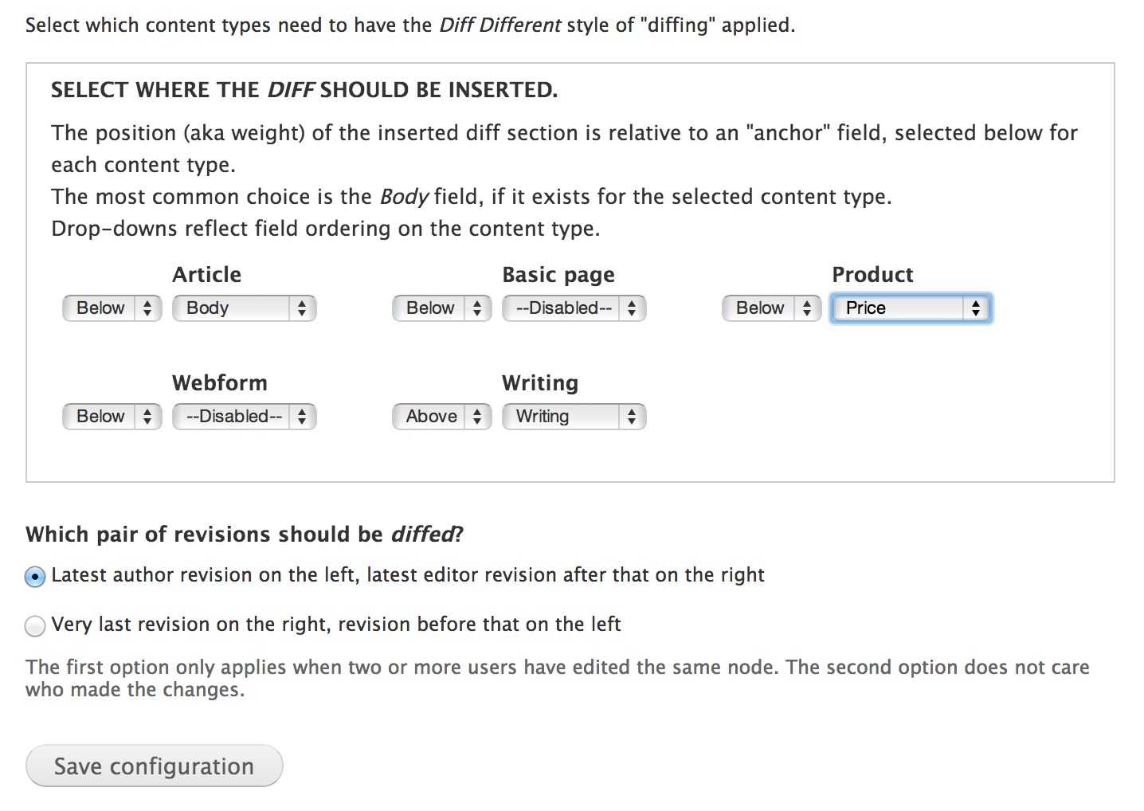This screenshot has height=811, width=1144.
Task: Click arrows on Basic page --Disabled-- dropdown
Action: tap(632, 308)
